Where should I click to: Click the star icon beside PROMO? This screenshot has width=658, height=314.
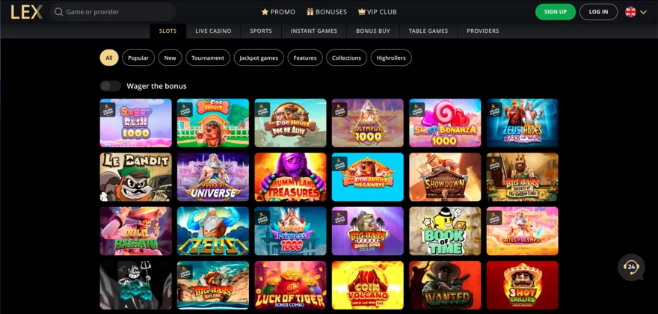[265, 12]
